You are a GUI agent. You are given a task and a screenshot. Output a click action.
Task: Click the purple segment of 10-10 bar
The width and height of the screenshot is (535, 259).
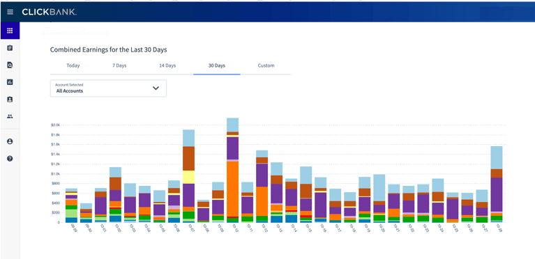tap(233, 148)
